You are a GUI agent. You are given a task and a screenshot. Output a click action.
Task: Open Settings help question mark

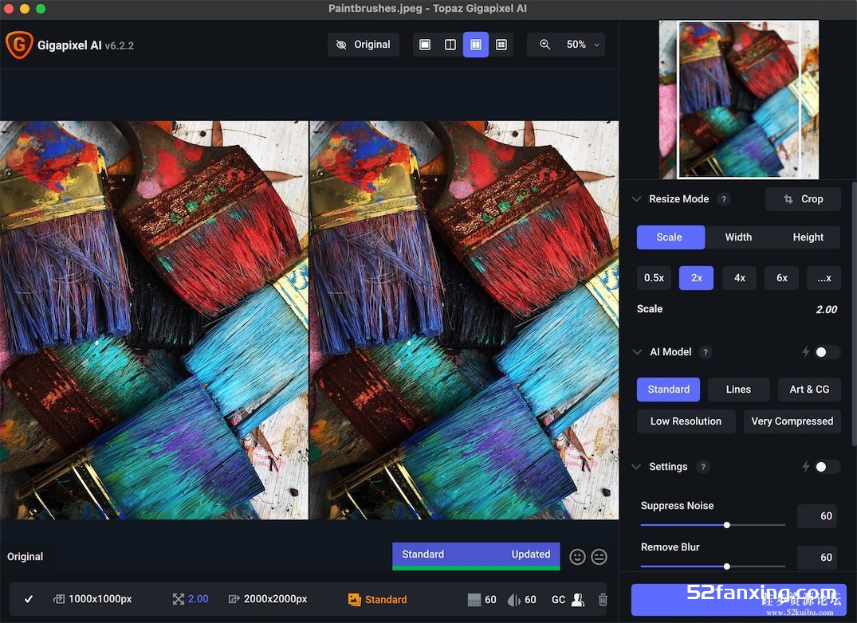coord(703,467)
